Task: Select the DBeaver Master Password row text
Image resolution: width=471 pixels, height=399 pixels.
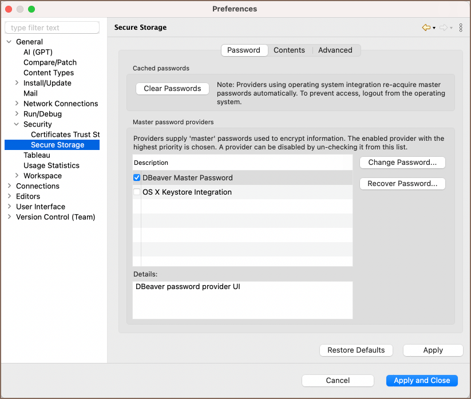Action: [188, 177]
